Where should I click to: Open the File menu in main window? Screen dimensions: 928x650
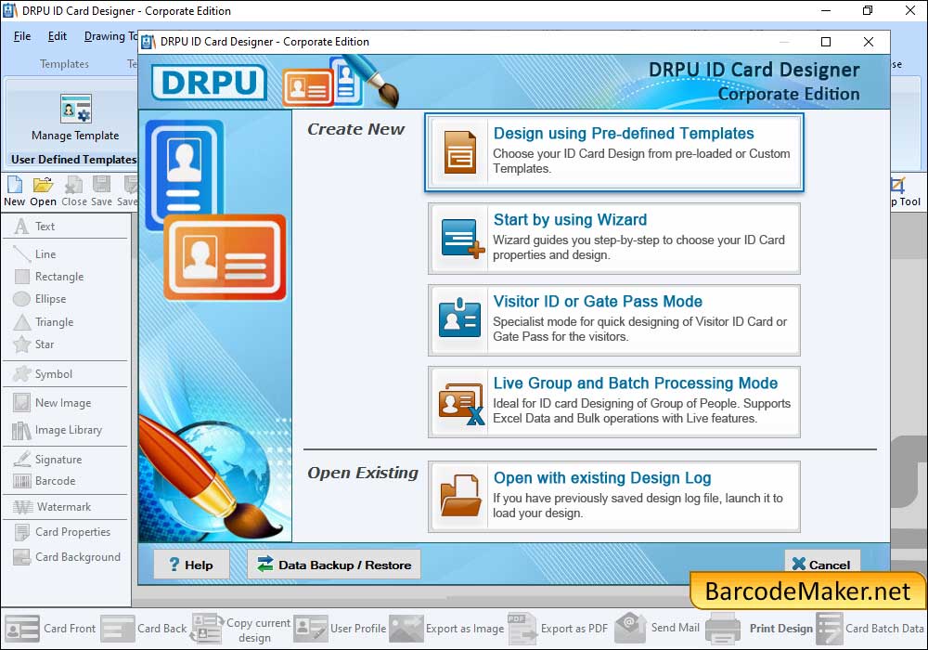(x=22, y=36)
